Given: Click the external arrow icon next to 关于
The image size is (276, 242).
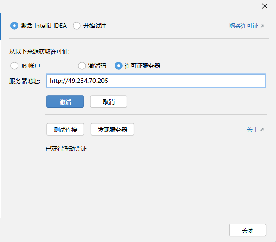Looking at the screenshot, I should 262,129.
